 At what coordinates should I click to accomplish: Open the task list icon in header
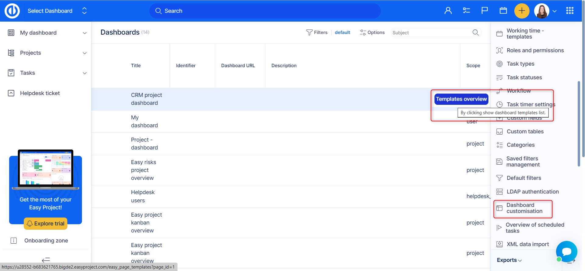[x=466, y=11]
